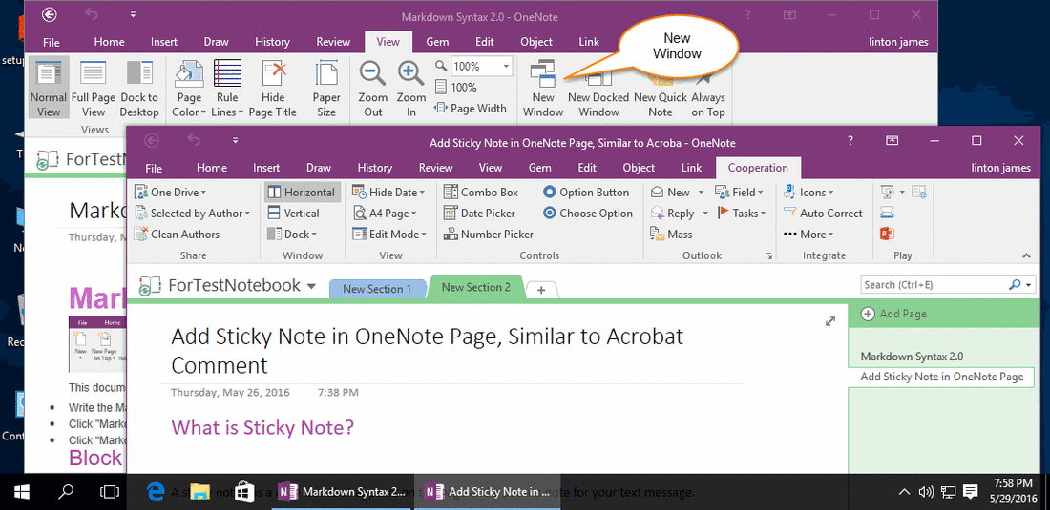
Task: Open Page Color options
Action: pos(189,89)
